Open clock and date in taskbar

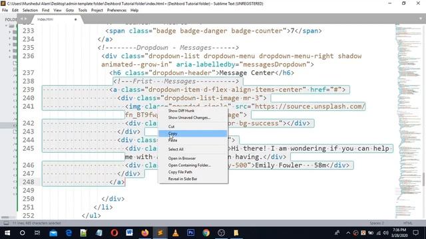[x=399, y=233]
